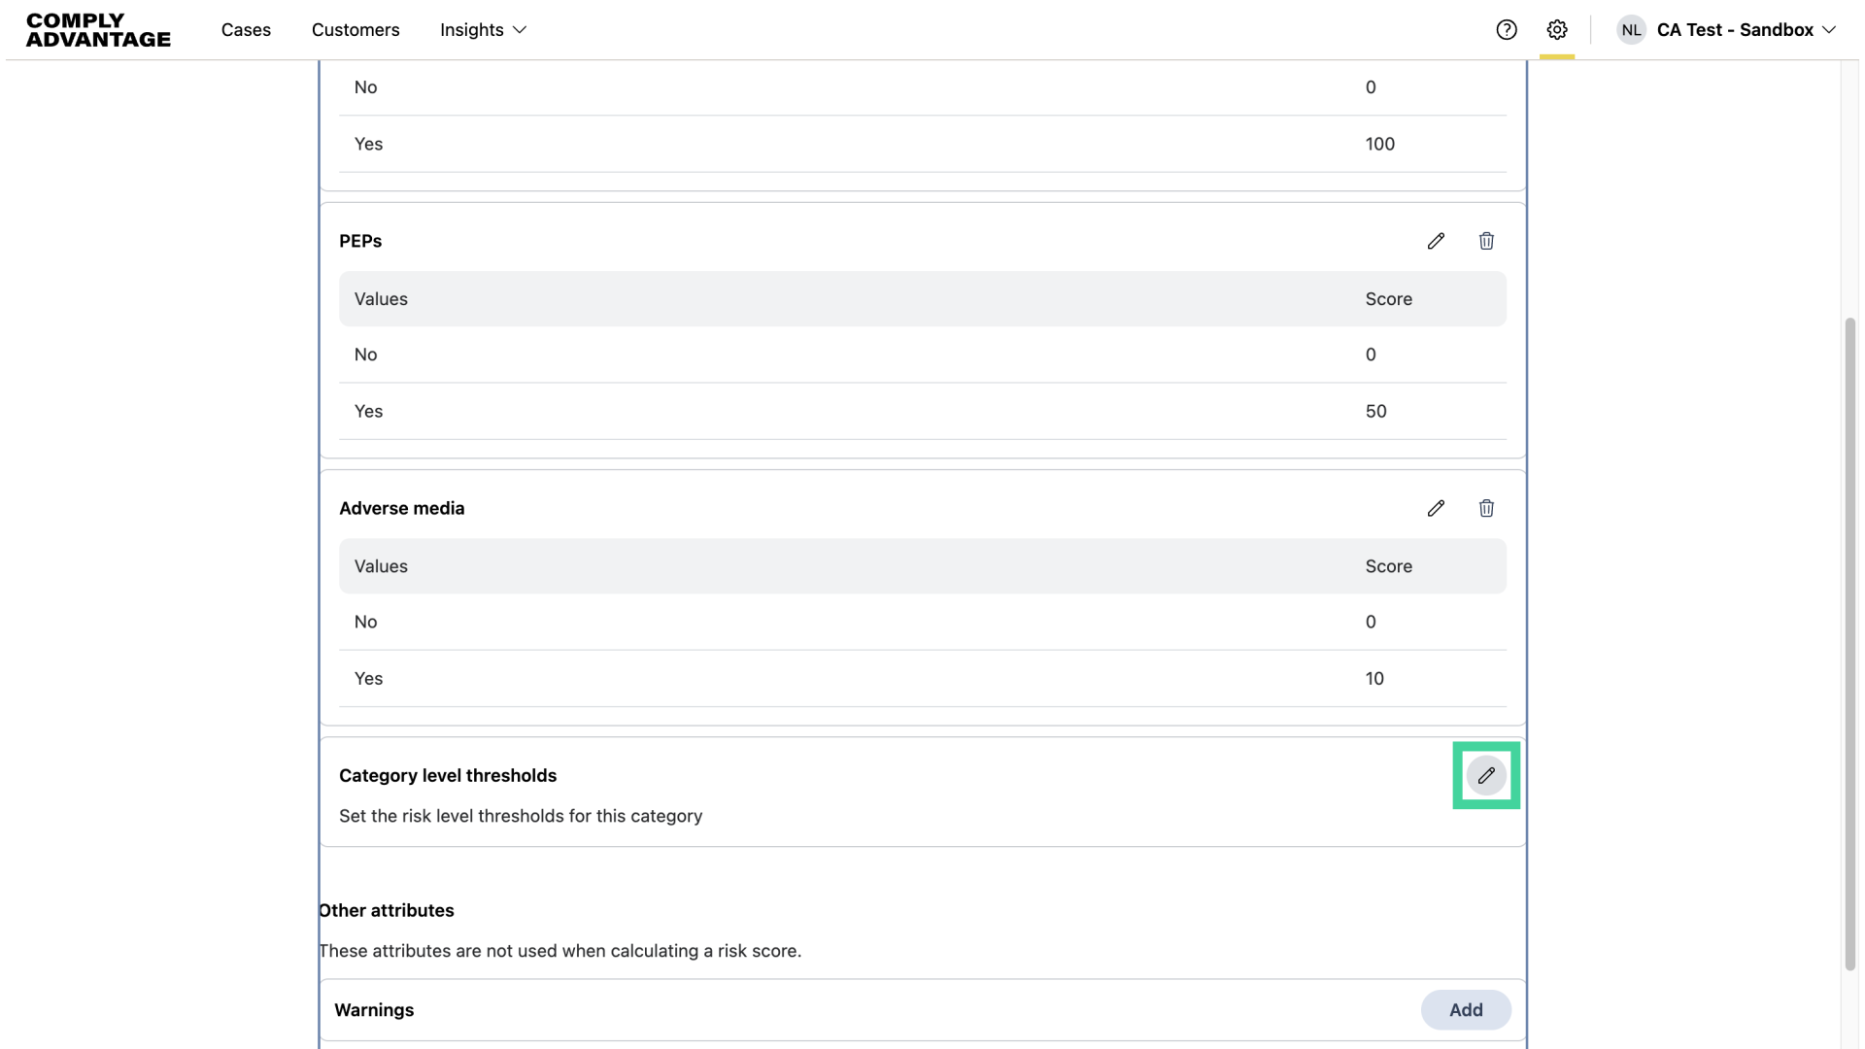This screenshot has height=1049, width=1865.
Task: Click the Category level thresholds heading
Action: click(x=448, y=775)
